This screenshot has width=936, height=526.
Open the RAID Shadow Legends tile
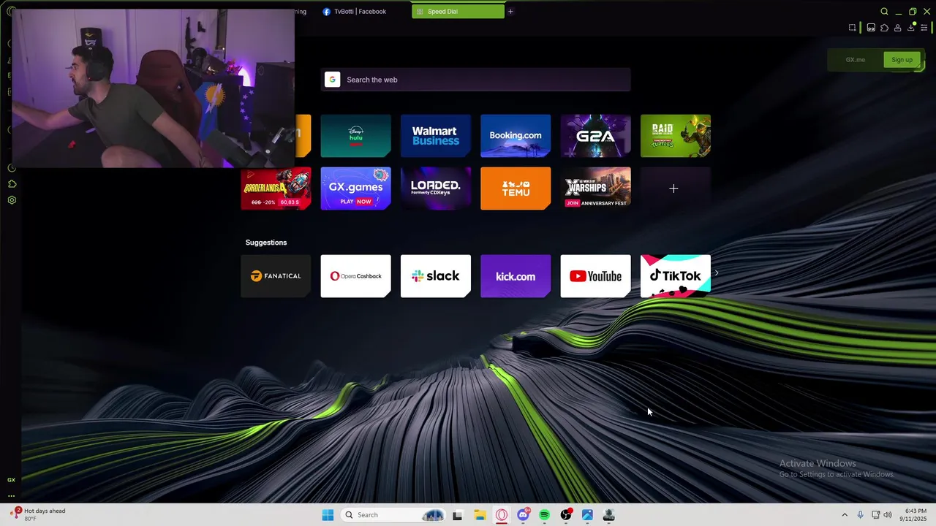[x=676, y=136]
